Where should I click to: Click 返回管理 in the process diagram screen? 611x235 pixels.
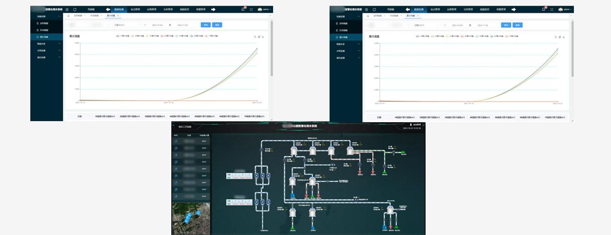coord(416,125)
